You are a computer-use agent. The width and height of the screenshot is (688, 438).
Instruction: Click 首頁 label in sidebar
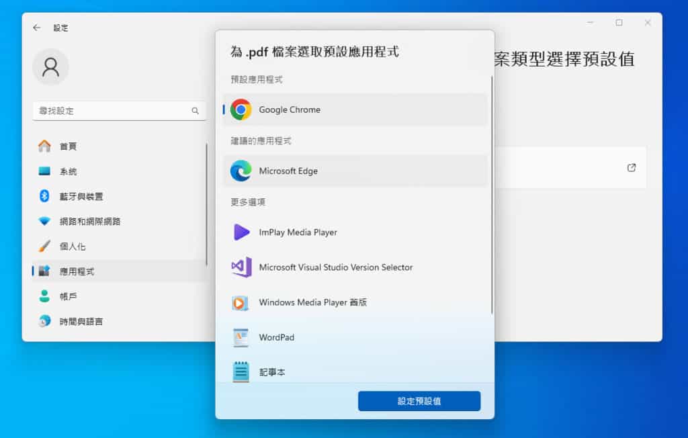[x=68, y=146]
